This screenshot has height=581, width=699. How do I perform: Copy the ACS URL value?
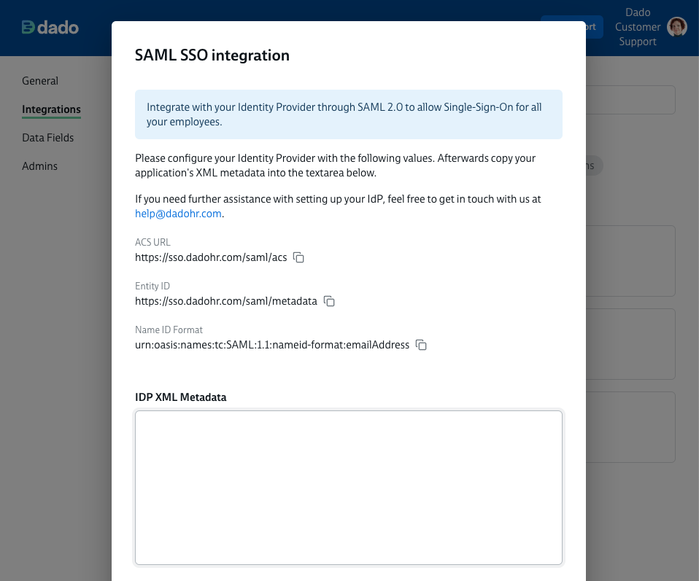(x=298, y=257)
